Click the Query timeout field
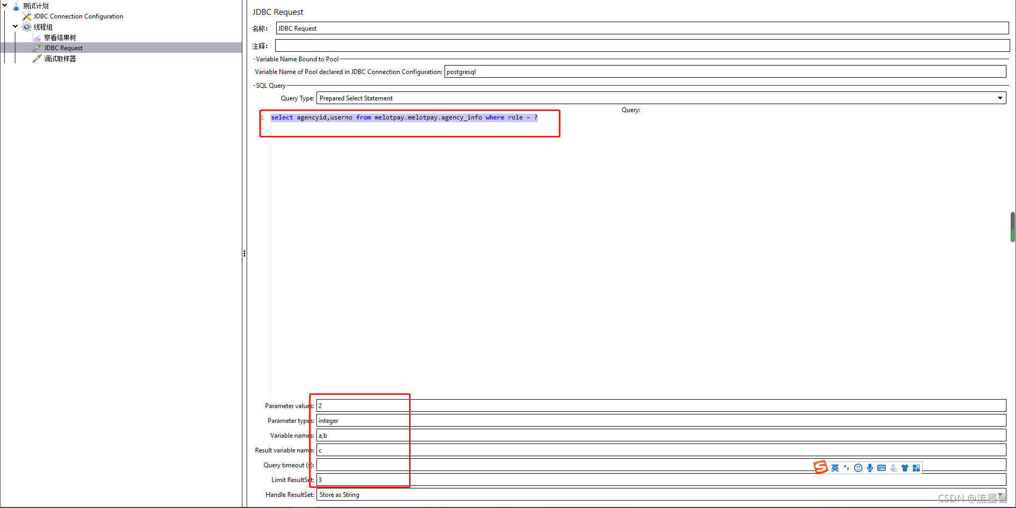 tap(661, 465)
